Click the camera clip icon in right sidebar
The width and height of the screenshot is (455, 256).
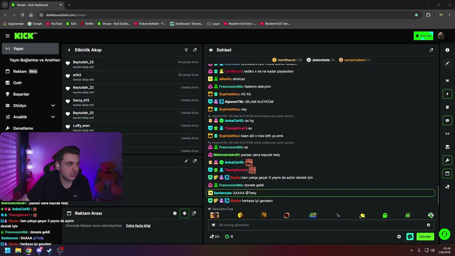coord(447,147)
